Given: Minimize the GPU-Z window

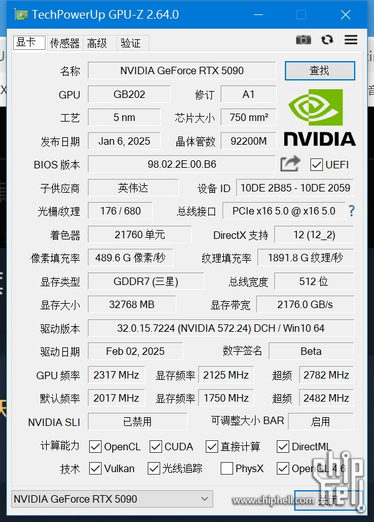Looking at the screenshot, I should point(258,14).
